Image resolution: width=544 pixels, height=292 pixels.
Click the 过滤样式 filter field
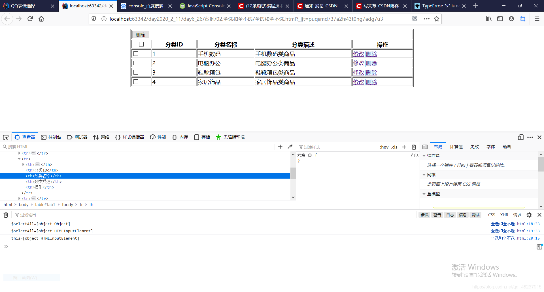(337, 147)
